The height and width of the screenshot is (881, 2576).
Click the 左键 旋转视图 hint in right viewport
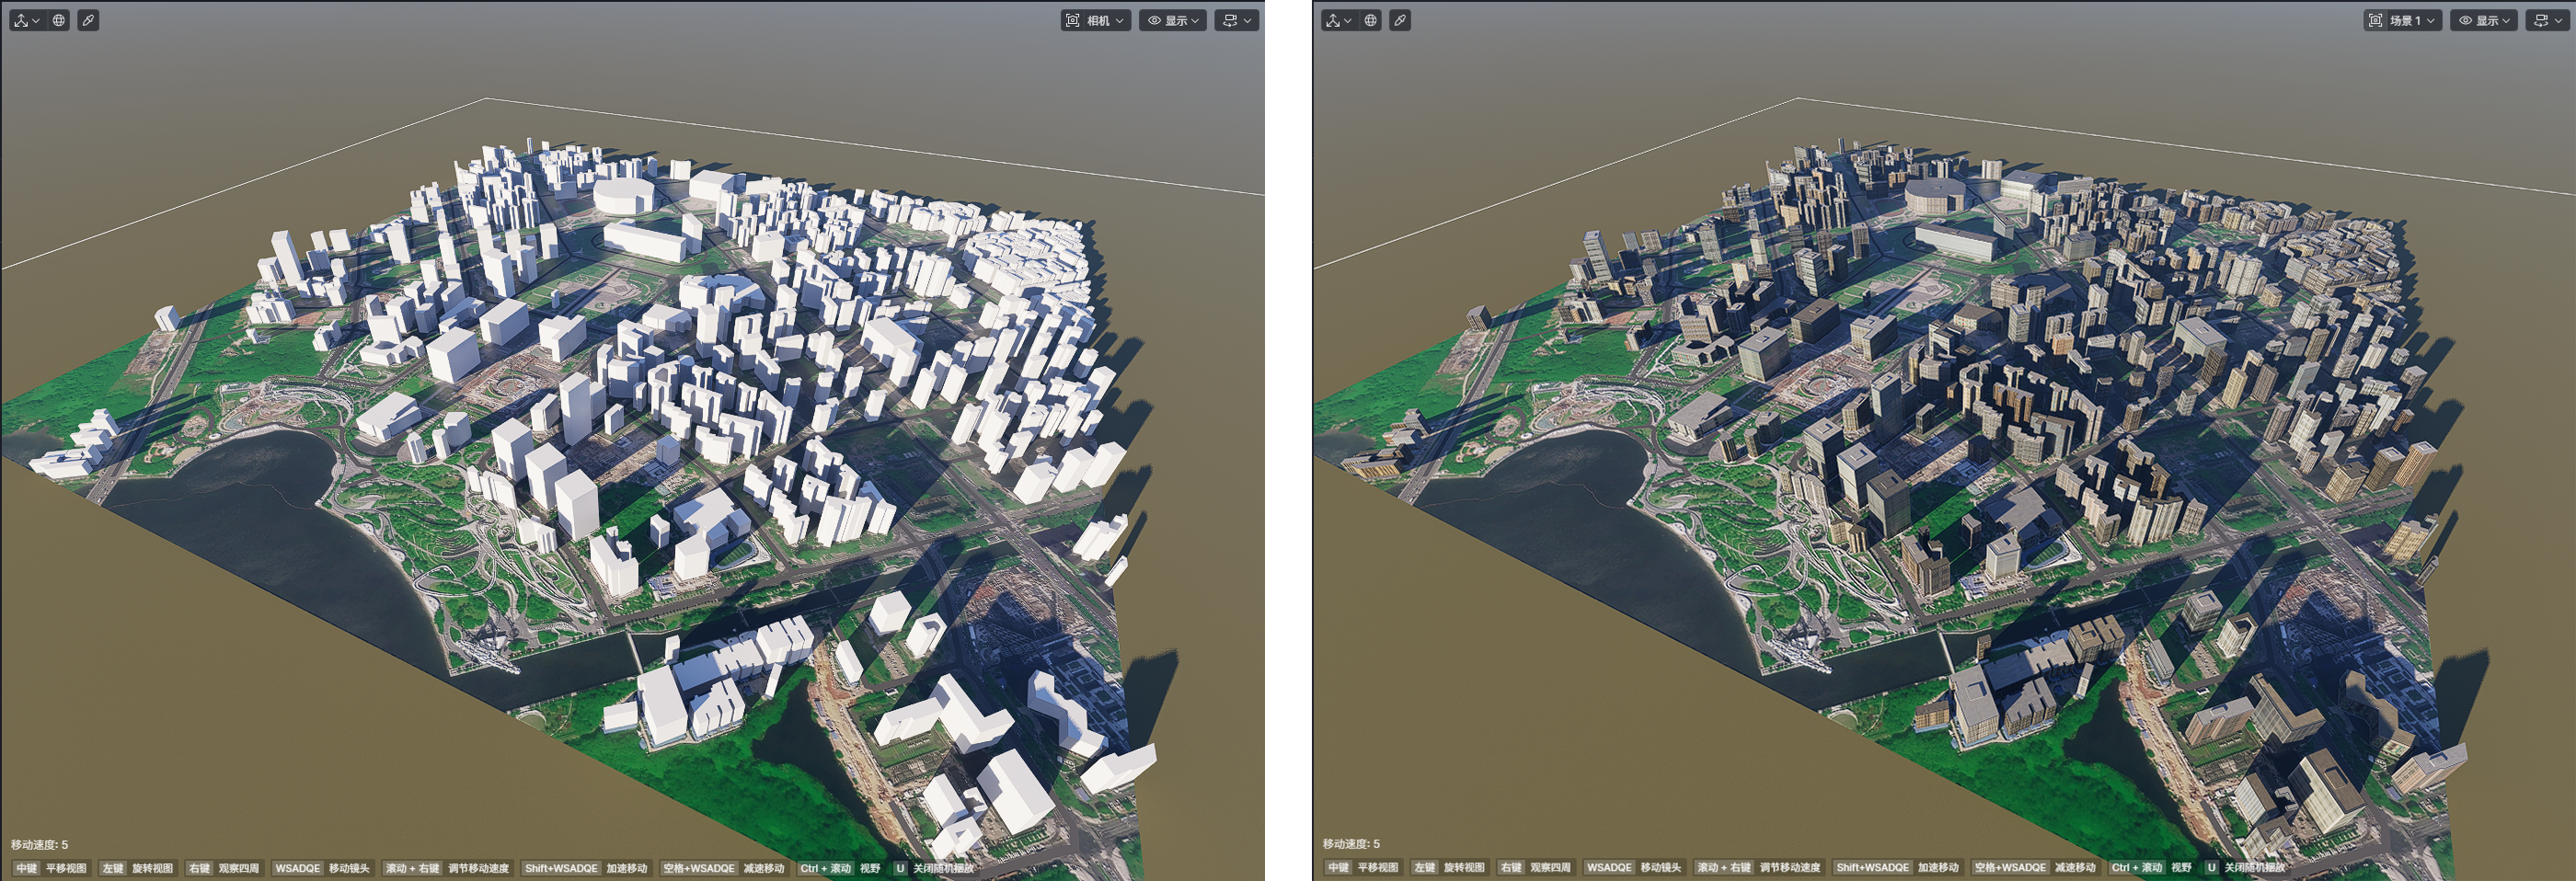point(1450,867)
